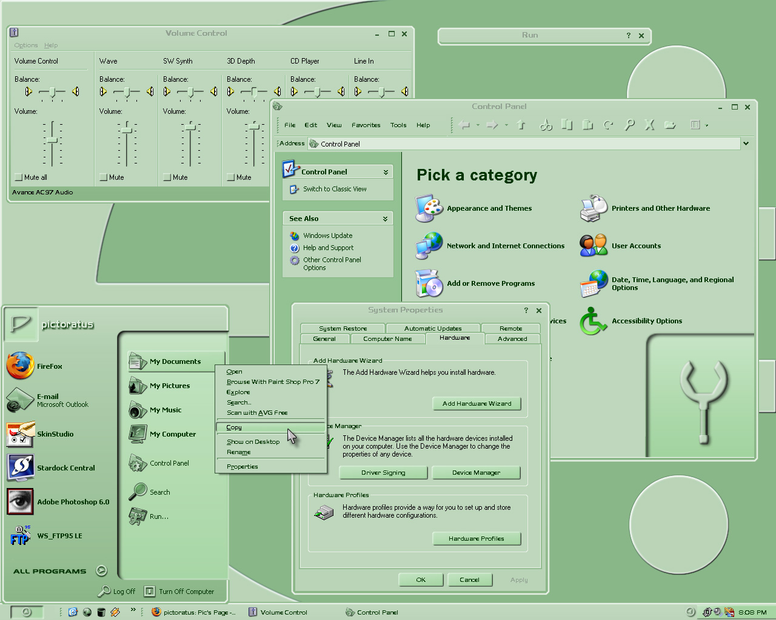776x620 pixels.
Task: Open the User Accounts icon
Action: click(594, 246)
